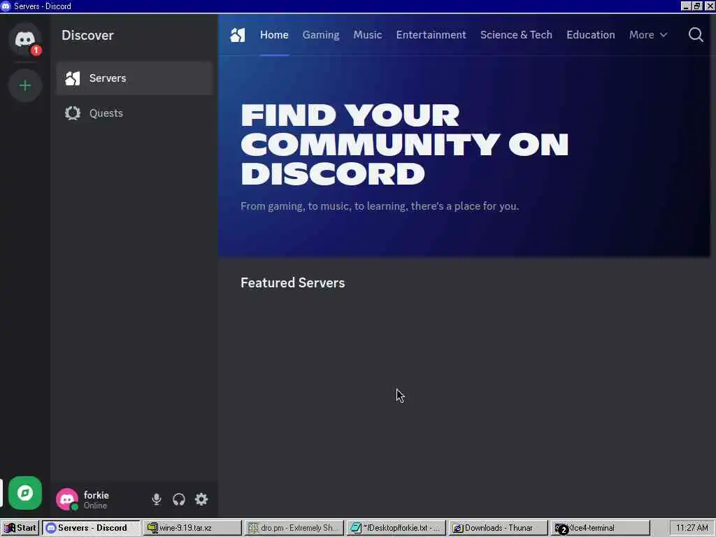Open the search magnifier in Discover
This screenshot has width=716, height=537.
point(696,35)
